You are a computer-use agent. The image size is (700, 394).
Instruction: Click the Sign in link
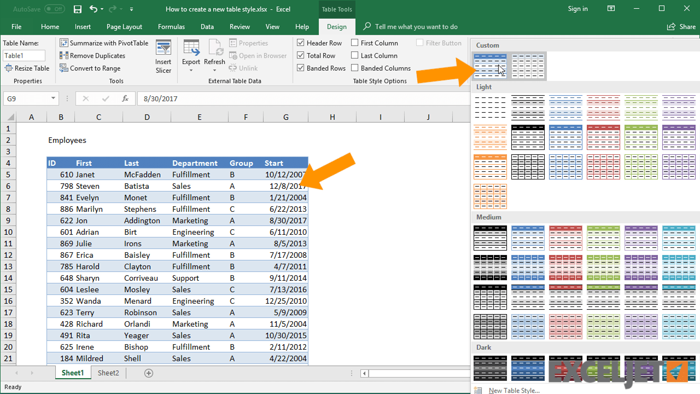pos(577,9)
